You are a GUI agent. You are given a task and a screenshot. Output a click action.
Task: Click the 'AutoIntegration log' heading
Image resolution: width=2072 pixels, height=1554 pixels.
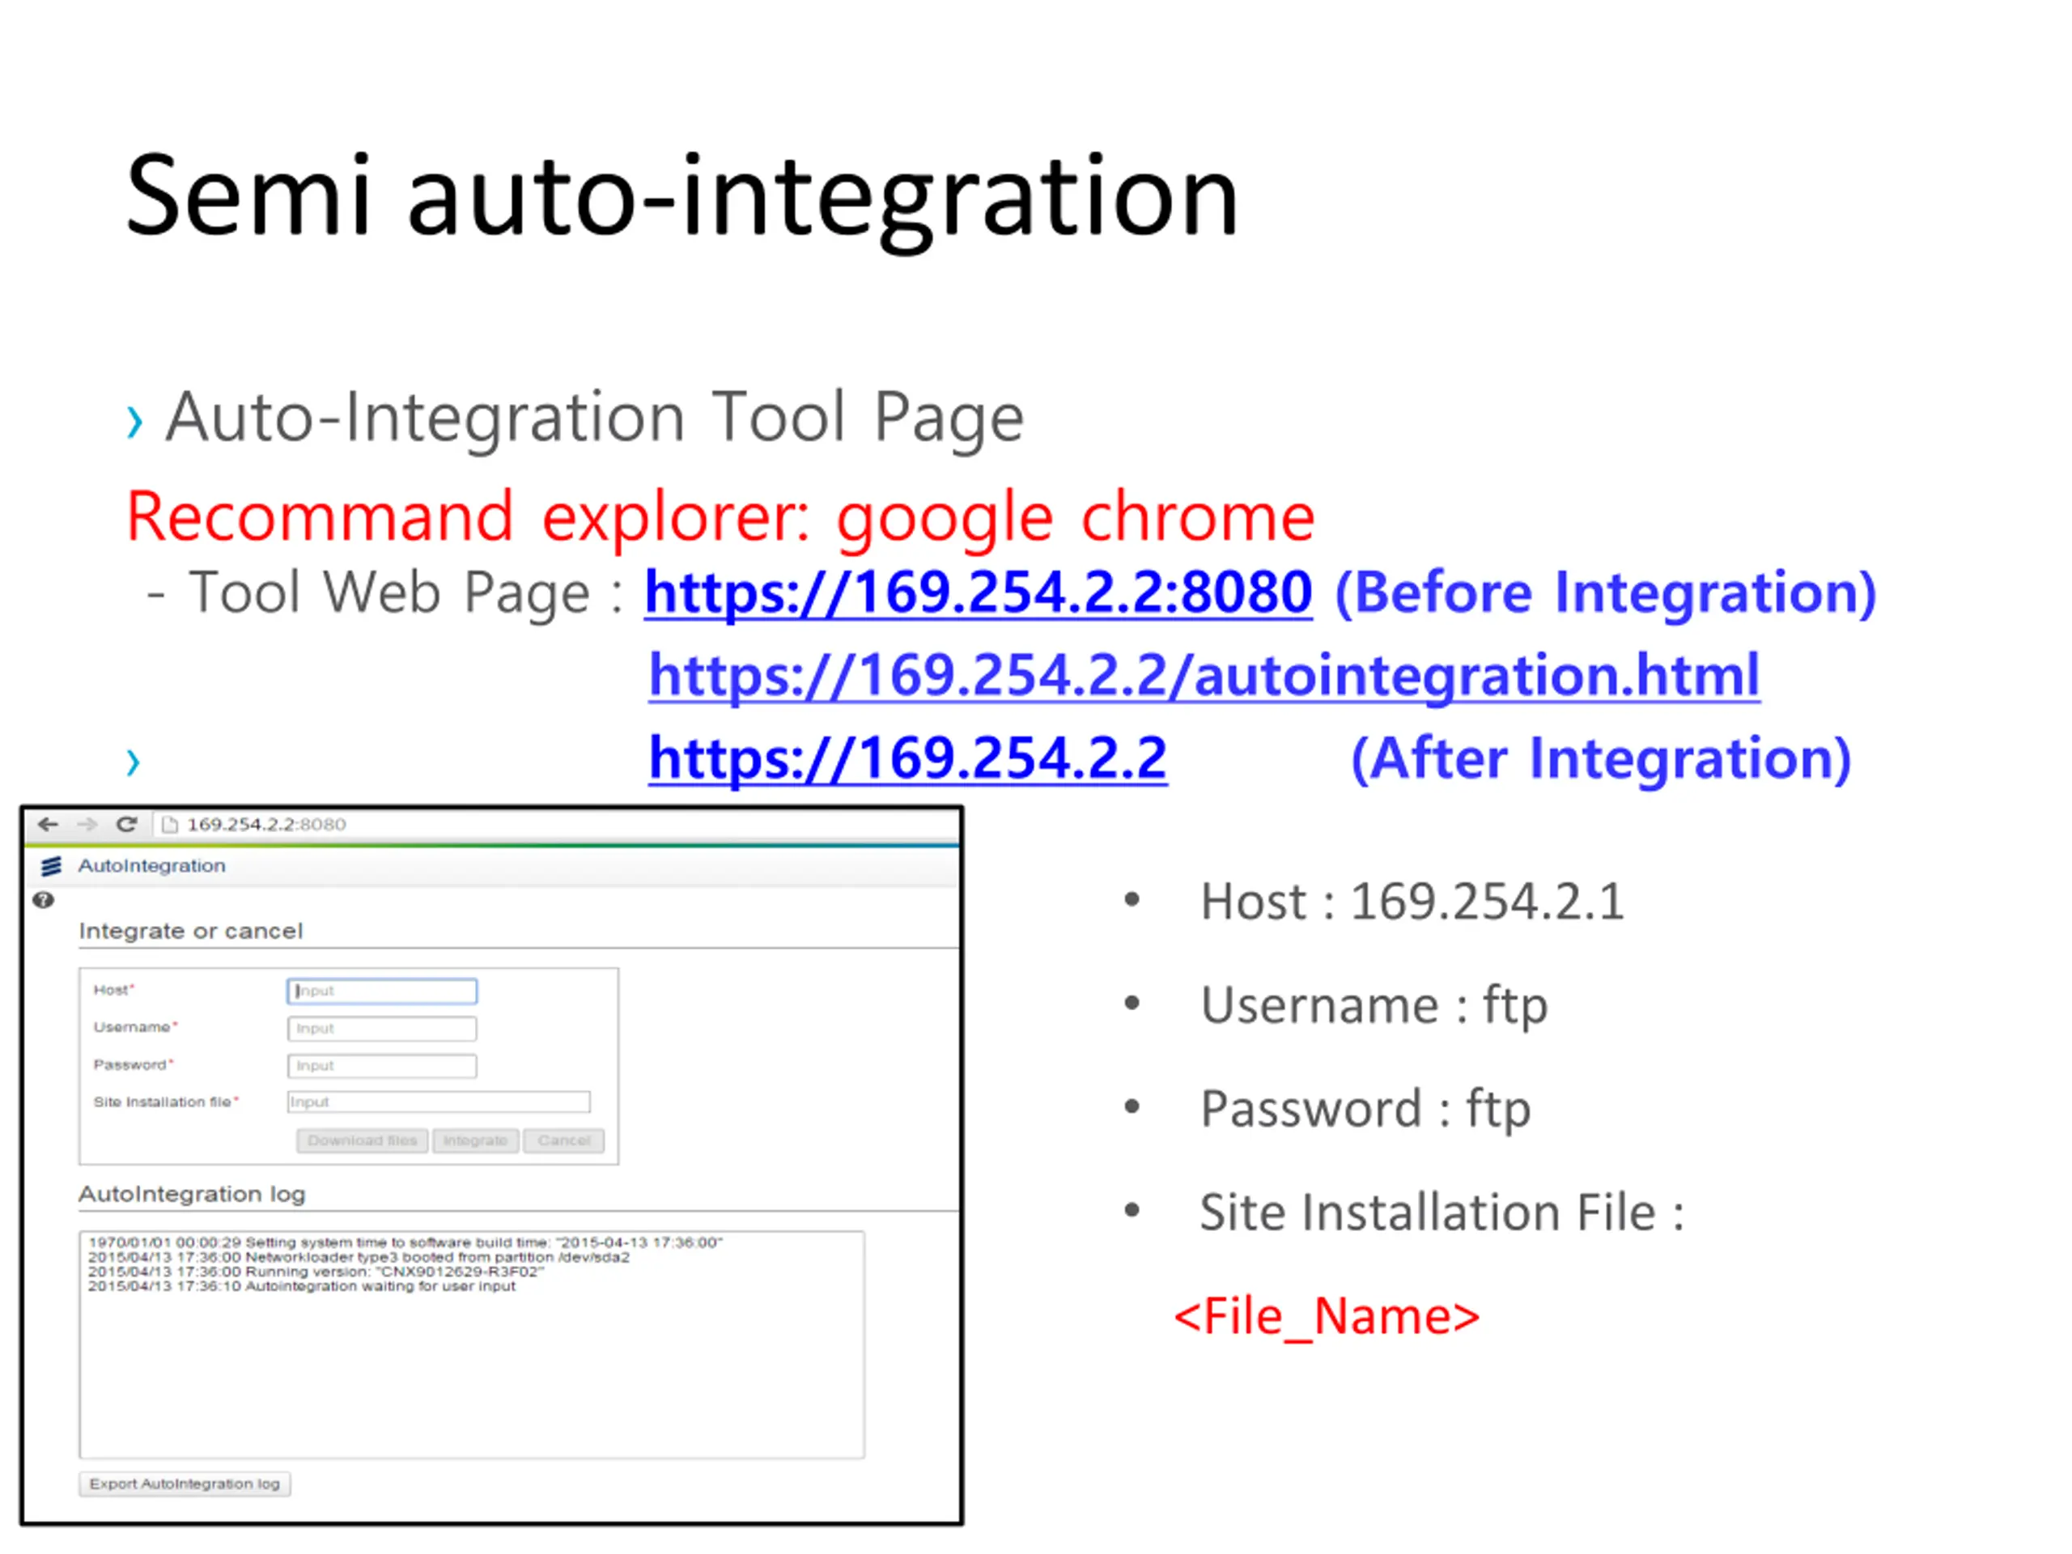[x=192, y=1195]
